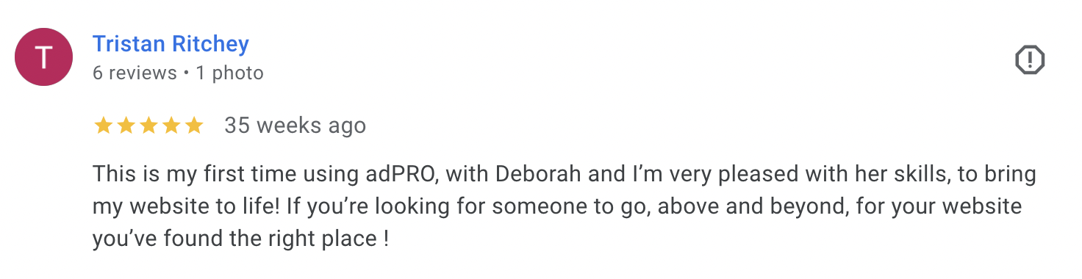
Task: View the reviewer's 6 reviews
Action: (x=135, y=73)
